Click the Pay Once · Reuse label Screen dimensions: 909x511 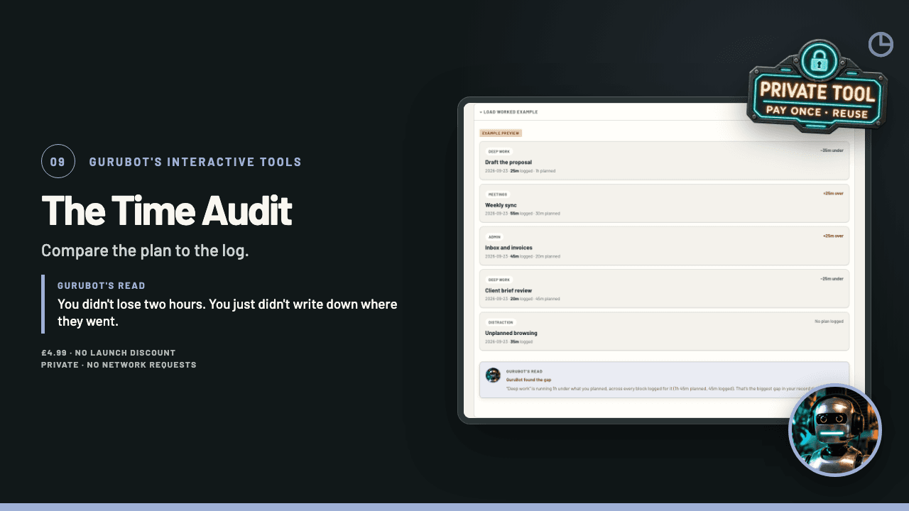pyautogui.click(x=817, y=112)
